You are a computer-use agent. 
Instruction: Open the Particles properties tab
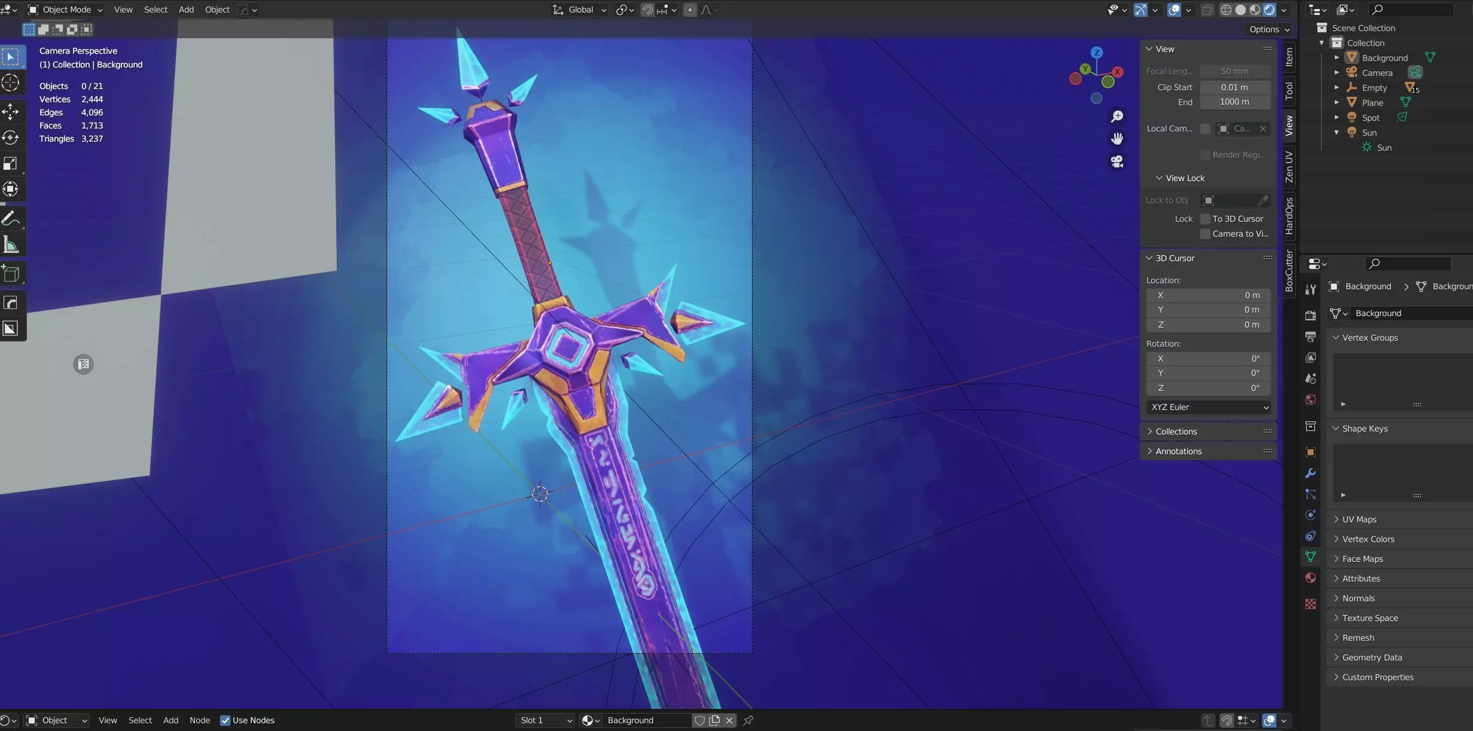pyautogui.click(x=1310, y=494)
